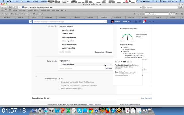Open the Reading List glasses icon
The width and height of the screenshot is (184, 115).
pos(2,10)
